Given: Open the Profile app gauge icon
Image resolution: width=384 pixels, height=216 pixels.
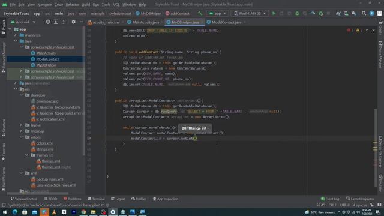Looking at the screenshot, I should tap(313, 13).
